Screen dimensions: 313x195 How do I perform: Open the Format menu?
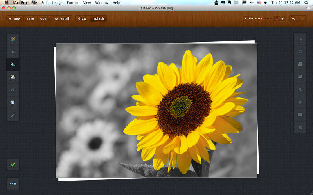73,3
